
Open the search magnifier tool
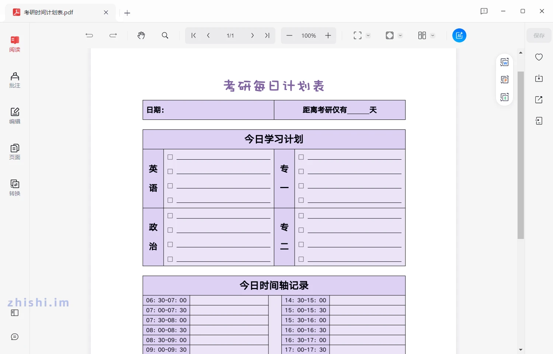pos(165,35)
